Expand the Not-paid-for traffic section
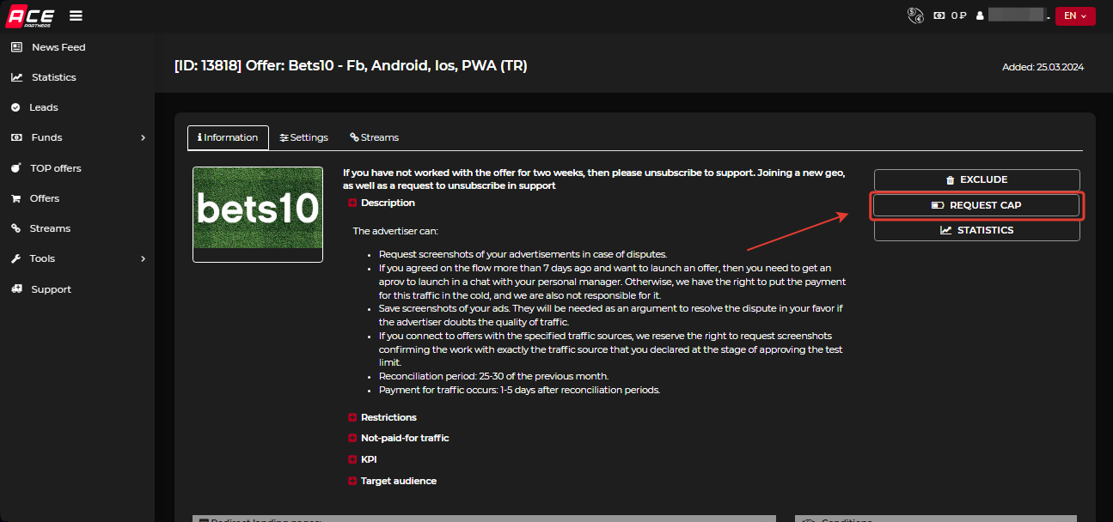The width and height of the screenshot is (1113, 522). pyautogui.click(x=399, y=438)
